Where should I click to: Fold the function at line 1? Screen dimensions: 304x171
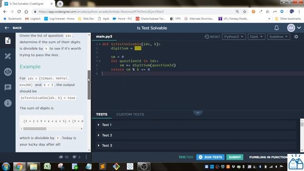(x=100, y=44)
